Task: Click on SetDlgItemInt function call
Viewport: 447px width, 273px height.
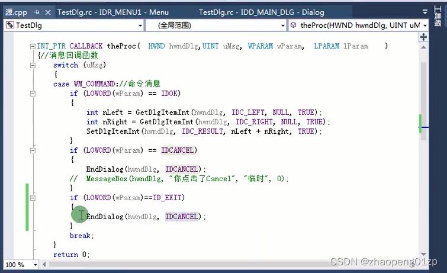Action: pyautogui.click(x=113, y=131)
